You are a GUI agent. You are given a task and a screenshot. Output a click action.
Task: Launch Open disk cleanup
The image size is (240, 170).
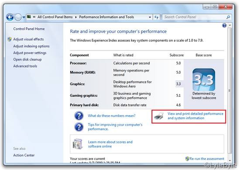(27, 59)
